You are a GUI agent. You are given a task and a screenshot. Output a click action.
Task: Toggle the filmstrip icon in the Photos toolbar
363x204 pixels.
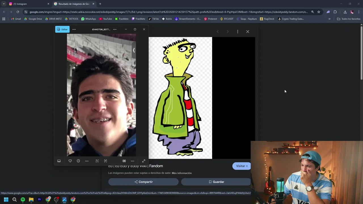click(59, 161)
